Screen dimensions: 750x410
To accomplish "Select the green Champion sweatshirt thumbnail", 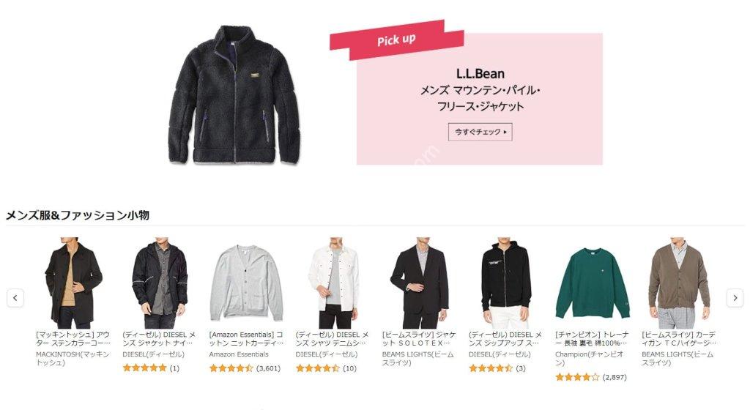I will [x=593, y=283].
